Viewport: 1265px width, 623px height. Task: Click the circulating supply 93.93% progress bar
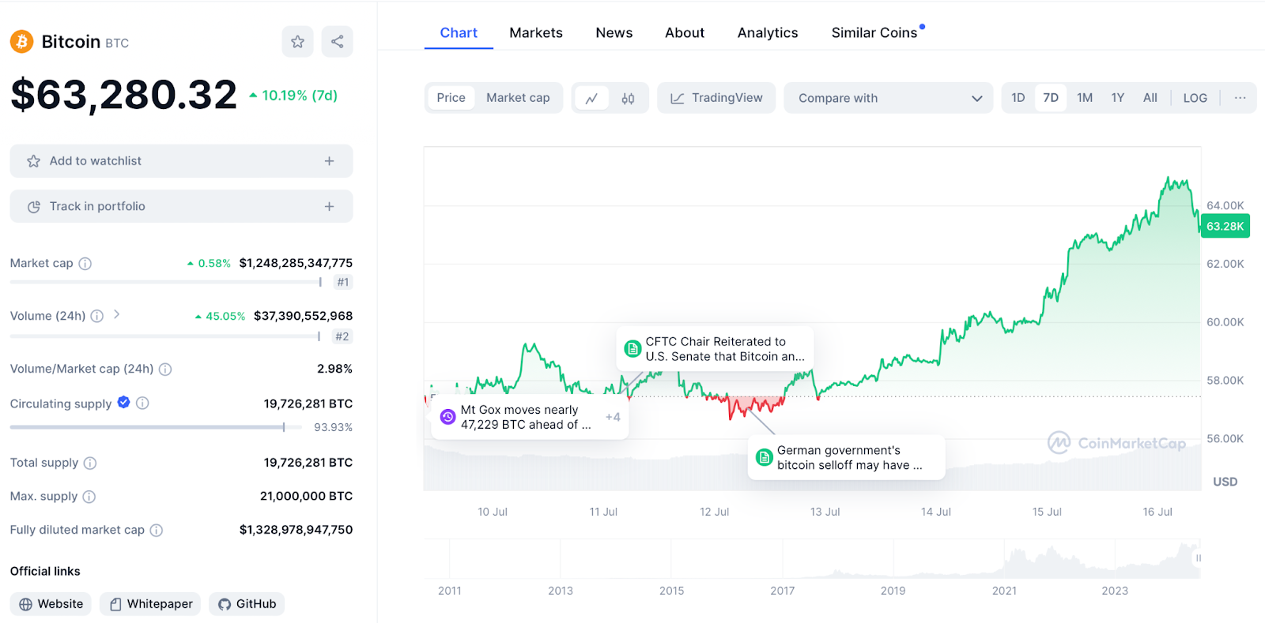pos(156,427)
